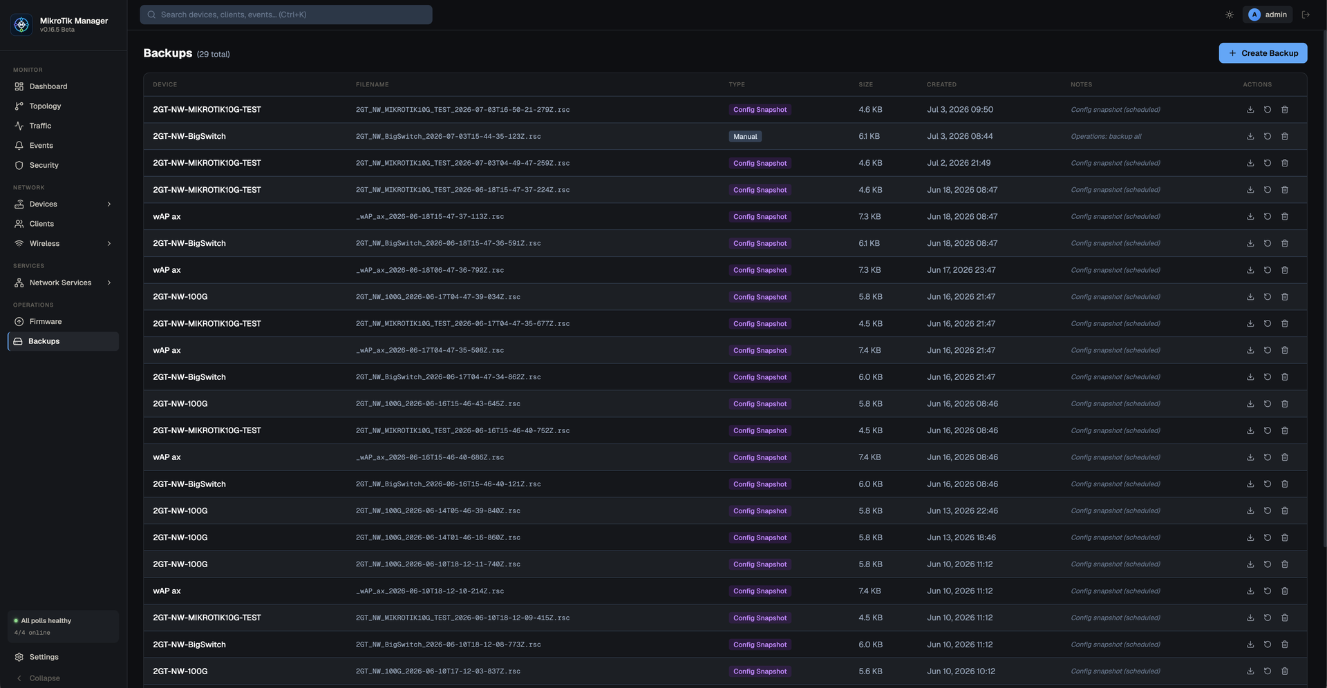Open the Events notifications page
Viewport: 1327px width, 688px height.
(63, 146)
